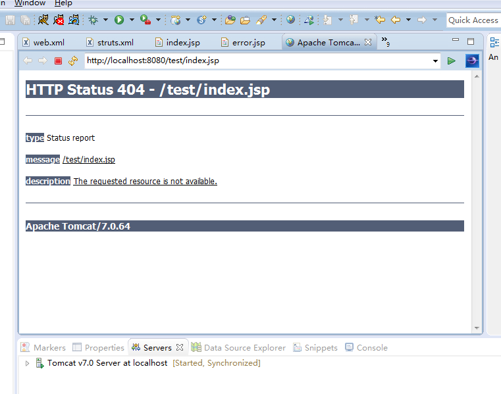Switch to the Properties view tab
Screen dimensions: 501x394
pyautogui.click(x=98, y=347)
